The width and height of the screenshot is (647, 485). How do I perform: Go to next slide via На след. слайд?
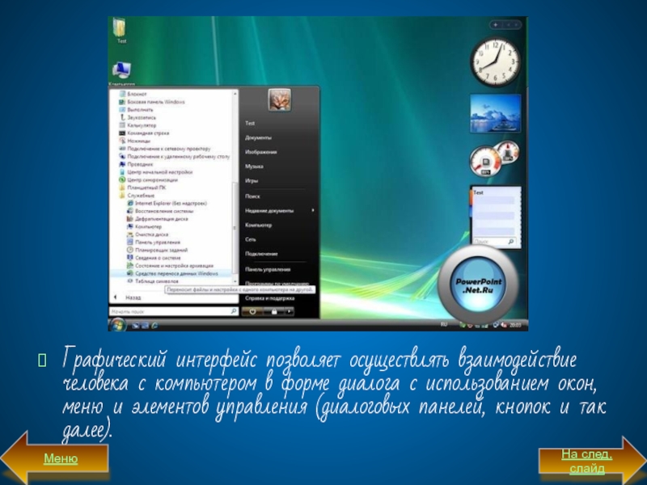(x=587, y=462)
